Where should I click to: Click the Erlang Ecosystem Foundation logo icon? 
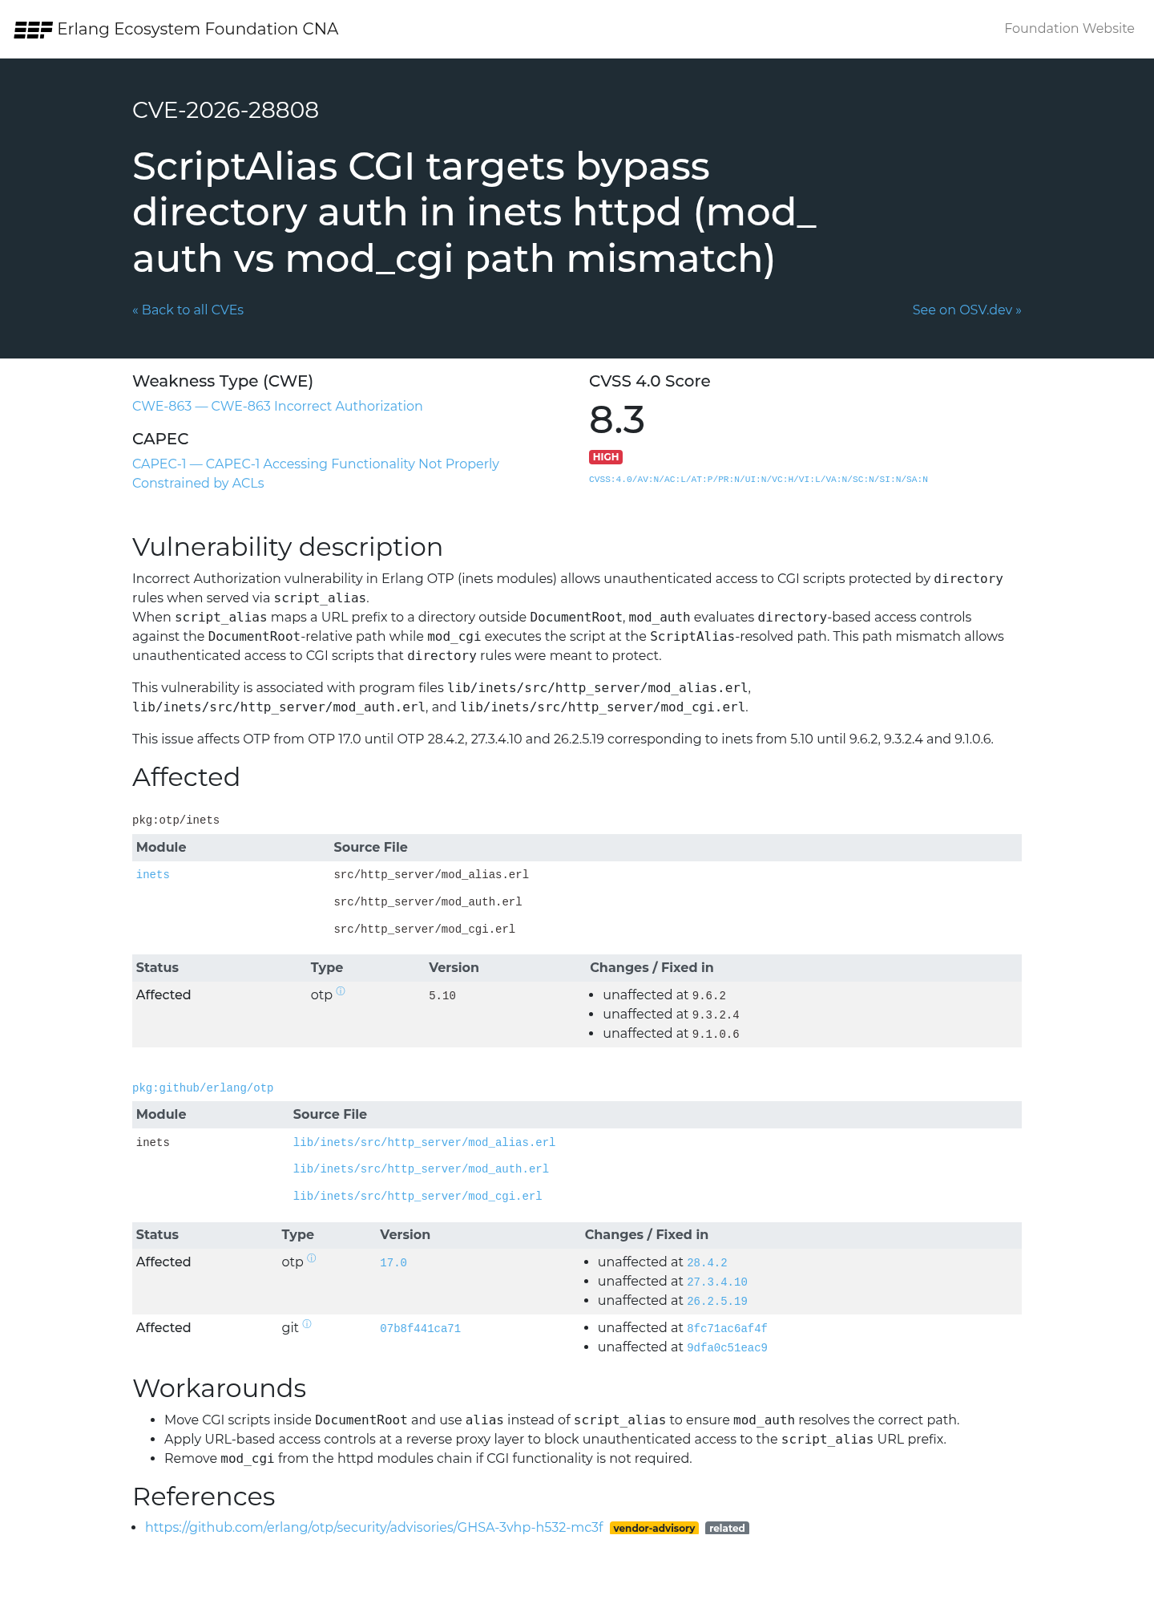coord(33,30)
